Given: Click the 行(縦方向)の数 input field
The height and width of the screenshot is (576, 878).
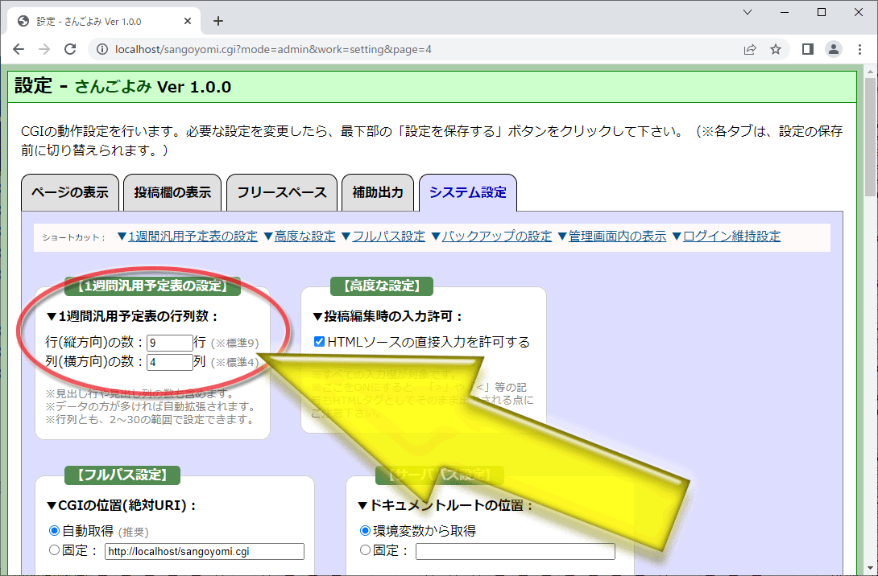Looking at the screenshot, I should pyautogui.click(x=170, y=343).
